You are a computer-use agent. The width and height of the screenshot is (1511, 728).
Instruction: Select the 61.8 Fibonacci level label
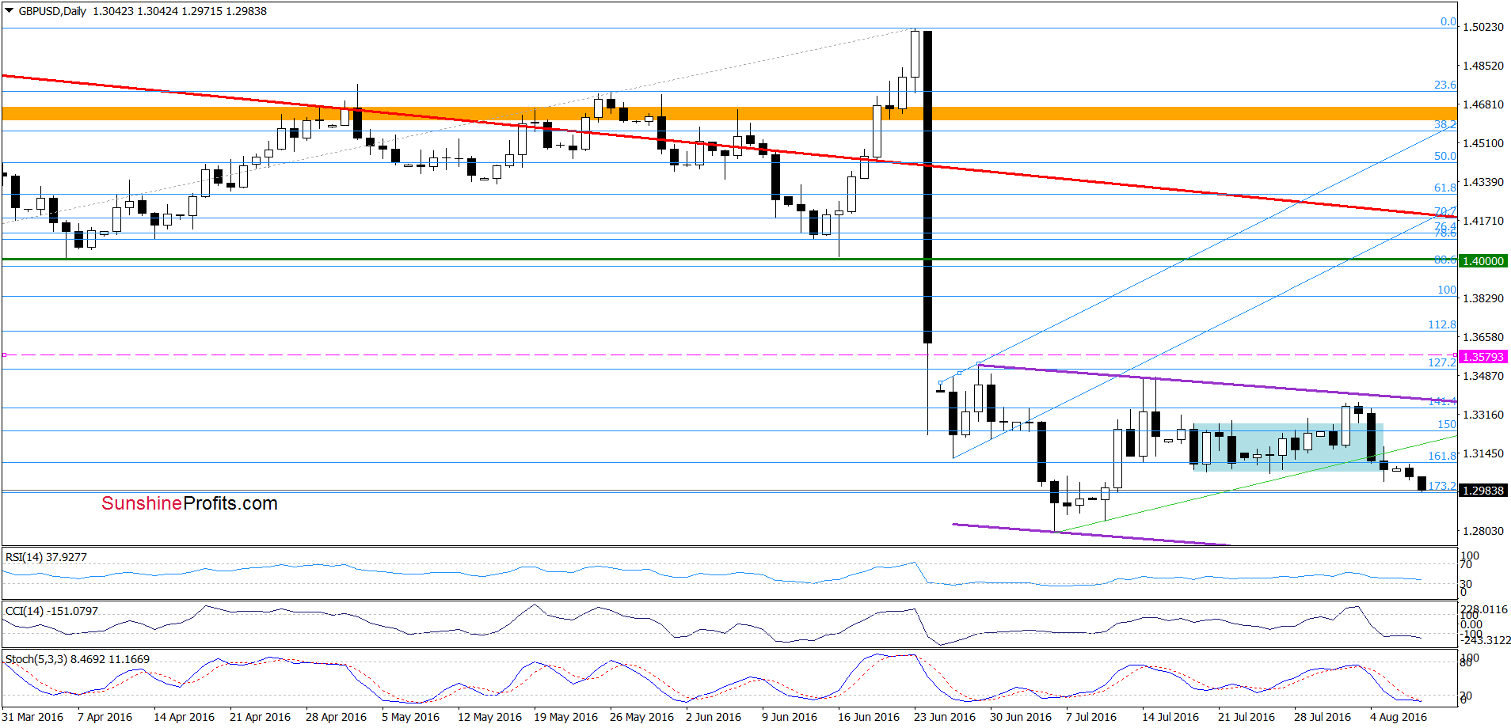(1445, 188)
